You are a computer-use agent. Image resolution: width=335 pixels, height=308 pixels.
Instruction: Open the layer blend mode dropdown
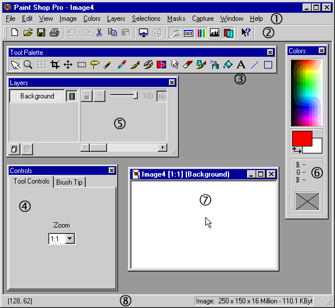tap(162, 97)
